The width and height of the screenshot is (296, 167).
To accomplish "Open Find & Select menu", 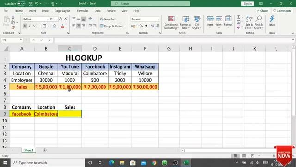I will (259, 23).
